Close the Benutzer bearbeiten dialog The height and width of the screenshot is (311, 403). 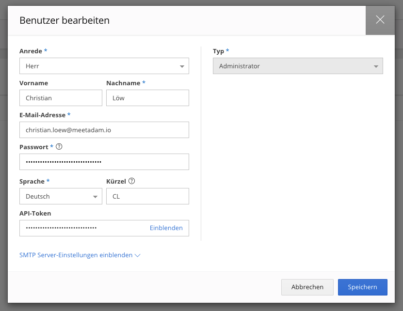tap(380, 20)
